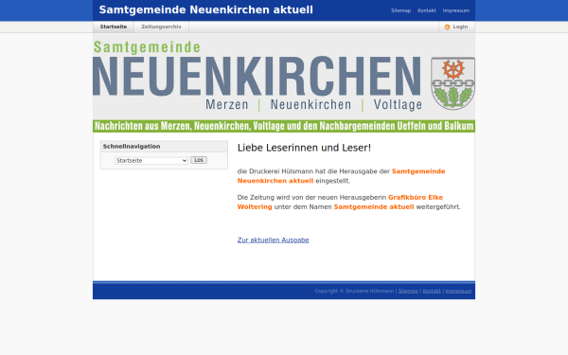Click the NEUENKIRCHEN banner image

pyautogui.click(x=284, y=83)
